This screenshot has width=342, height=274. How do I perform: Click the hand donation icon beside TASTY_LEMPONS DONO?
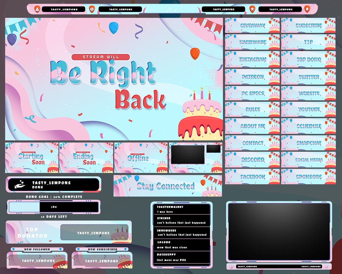point(19,185)
